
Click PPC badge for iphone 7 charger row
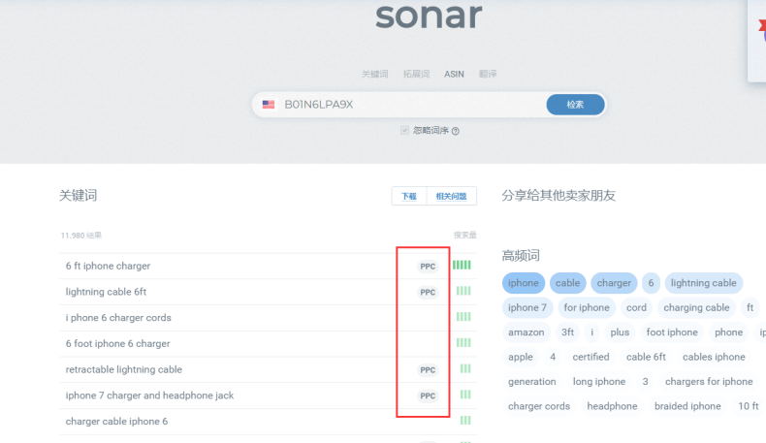(x=428, y=396)
